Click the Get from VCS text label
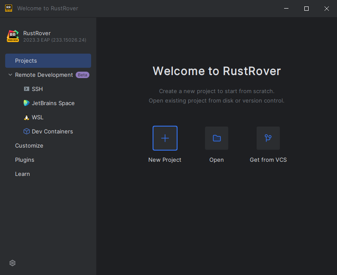Image resolution: width=337 pixels, height=275 pixels. click(x=268, y=160)
